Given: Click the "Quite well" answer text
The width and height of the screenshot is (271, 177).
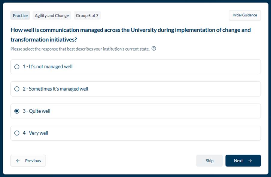Looking at the screenshot, I should pos(39,111).
